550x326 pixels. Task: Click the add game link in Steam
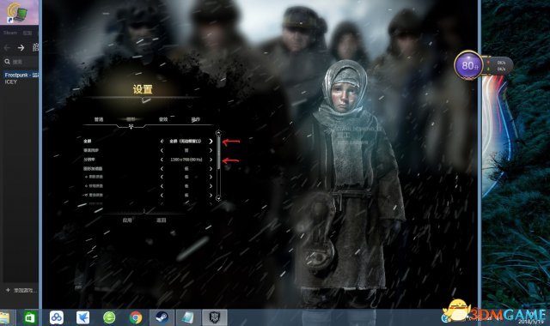(25, 290)
